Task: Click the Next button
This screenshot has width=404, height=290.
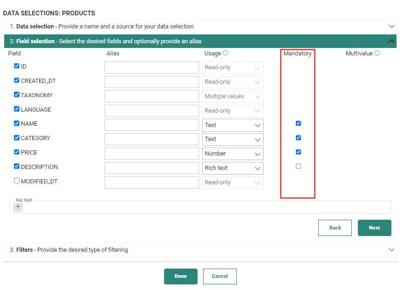Action: [374, 228]
